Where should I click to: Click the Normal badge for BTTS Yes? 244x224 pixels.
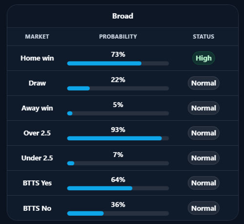click(203, 183)
